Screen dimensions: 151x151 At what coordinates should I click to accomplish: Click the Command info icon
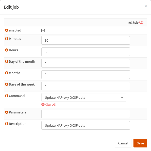point(7,96)
